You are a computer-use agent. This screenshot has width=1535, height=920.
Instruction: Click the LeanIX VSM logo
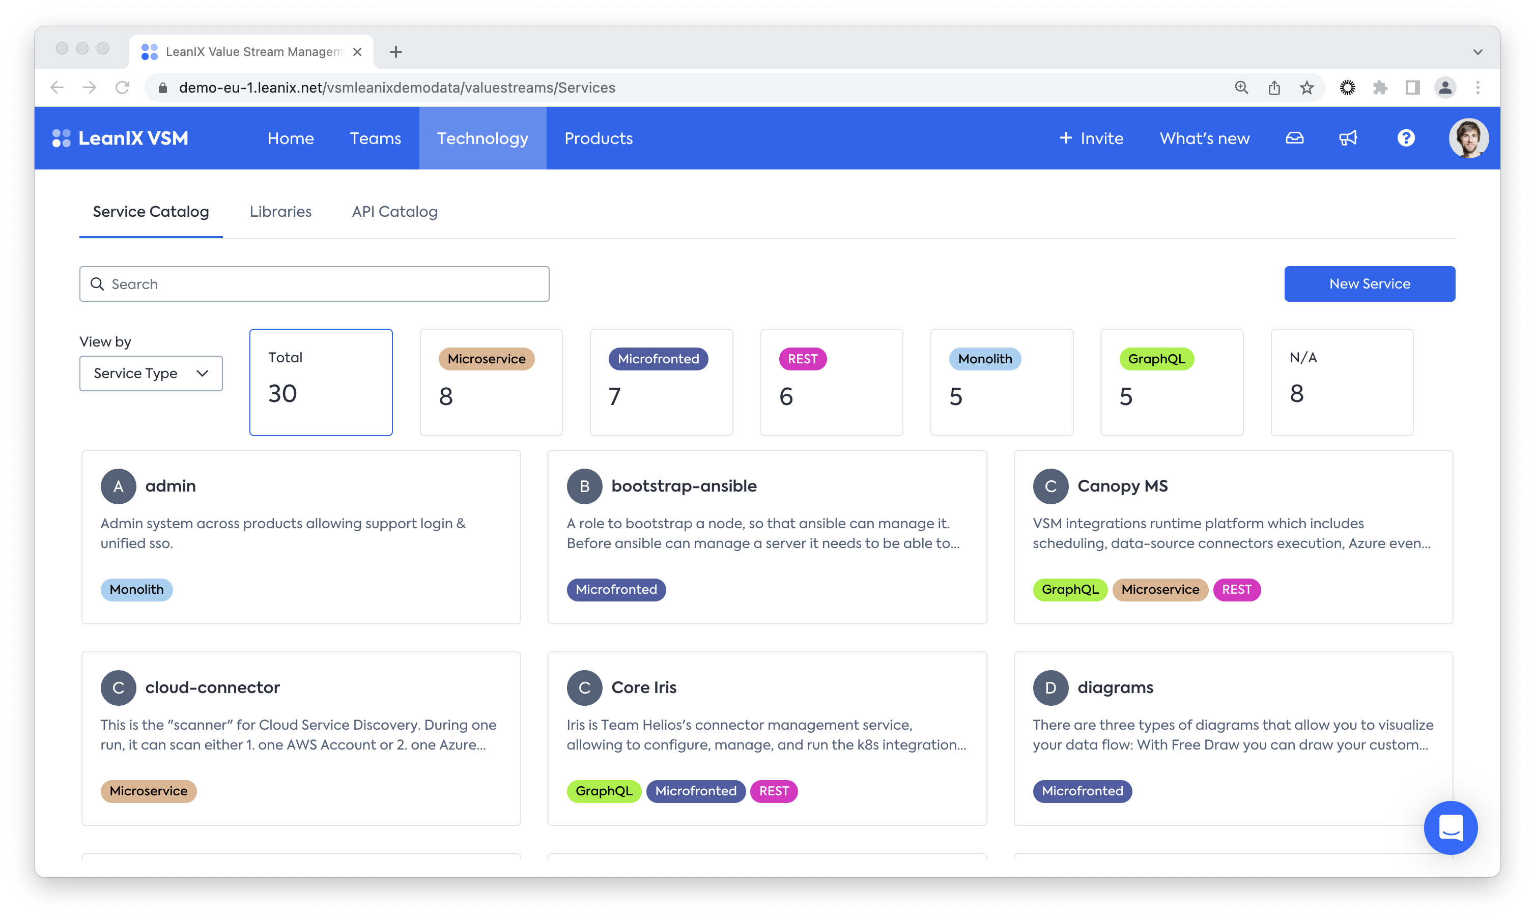[120, 138]
